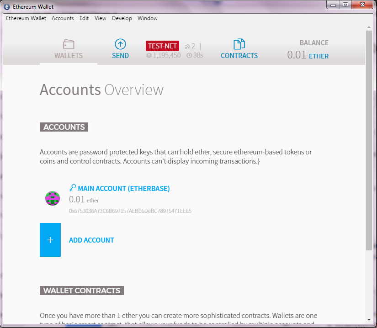Click the TEST-NET badge
Screen dimensions: 377x328
tap(162, 46)
